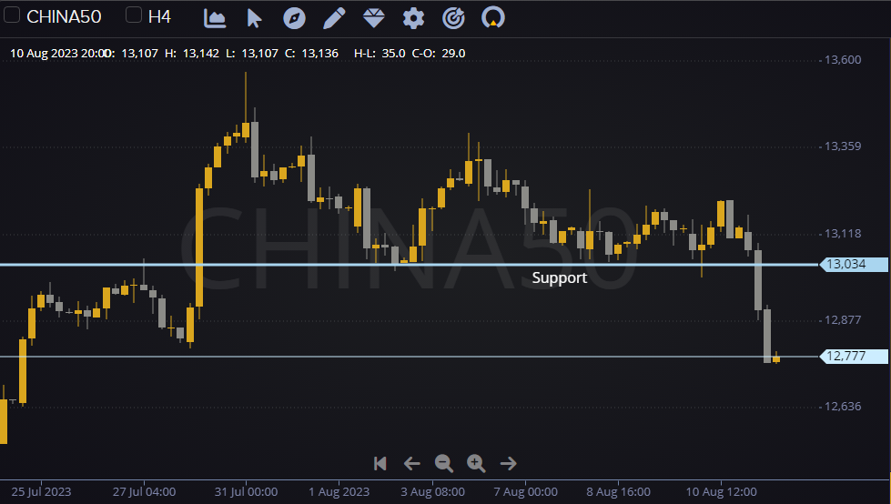Jump to chart start icon
The image size is (891, 504).
(380, 464)
